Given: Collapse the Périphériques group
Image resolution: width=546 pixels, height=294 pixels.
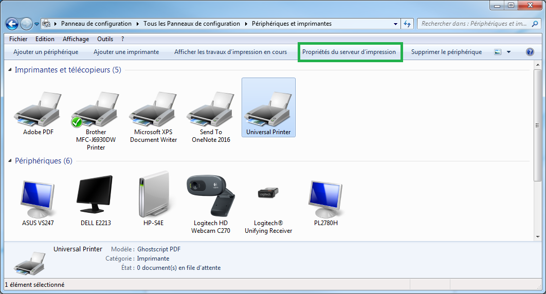Looking at the screenshot, I should pos(10,161).
